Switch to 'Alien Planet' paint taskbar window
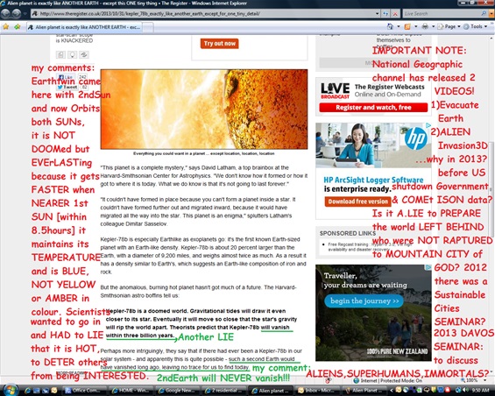Image resolution: width=495 pixels, height=396 pixels. 364,391
